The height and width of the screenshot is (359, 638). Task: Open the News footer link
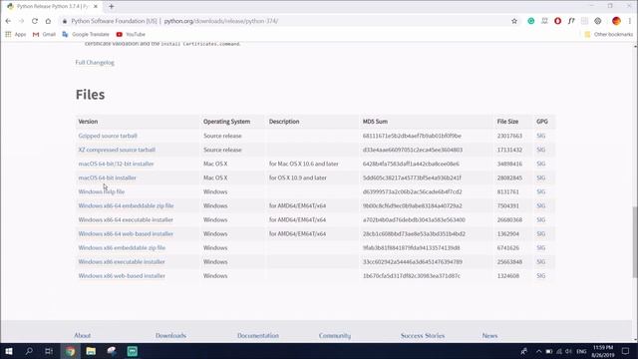tap(489, 336)
